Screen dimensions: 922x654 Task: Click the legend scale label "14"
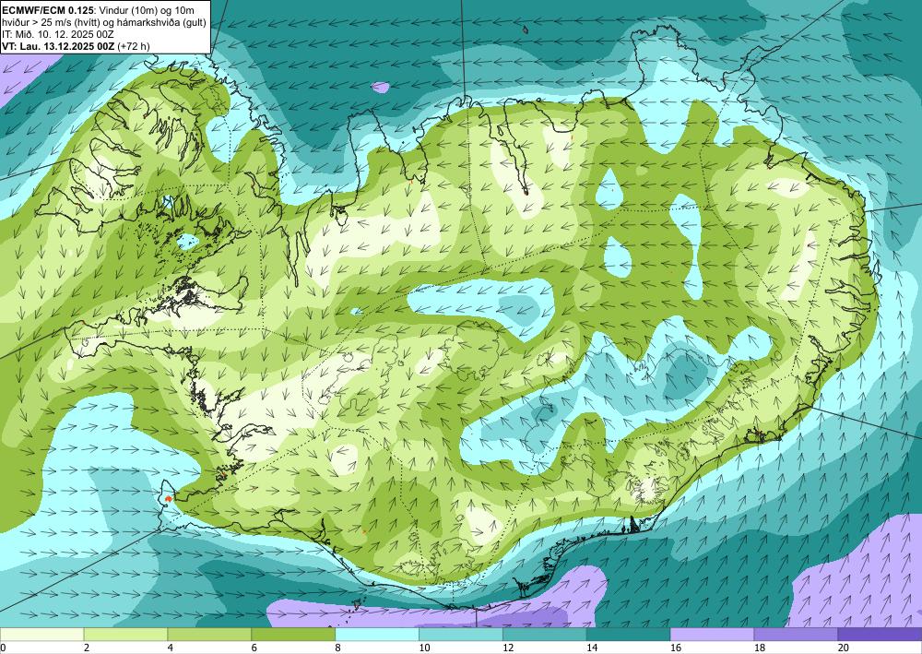click(x=592, y=648)
